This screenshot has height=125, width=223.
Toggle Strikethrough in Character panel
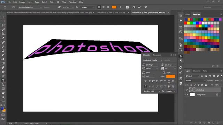(173, 81)
